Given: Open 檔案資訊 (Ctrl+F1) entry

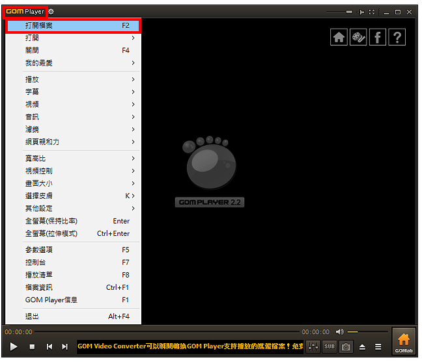Looking at the screenshot, I should point(73,287).
